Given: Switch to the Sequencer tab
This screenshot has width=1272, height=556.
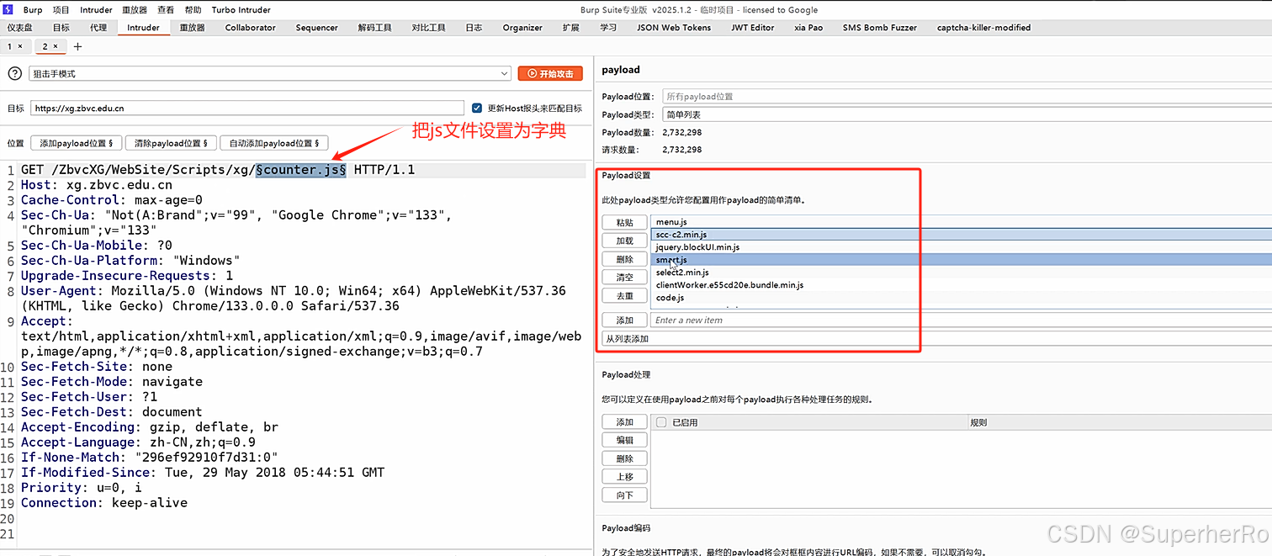Looking at the screenshot, I should [x=316, y=28].
